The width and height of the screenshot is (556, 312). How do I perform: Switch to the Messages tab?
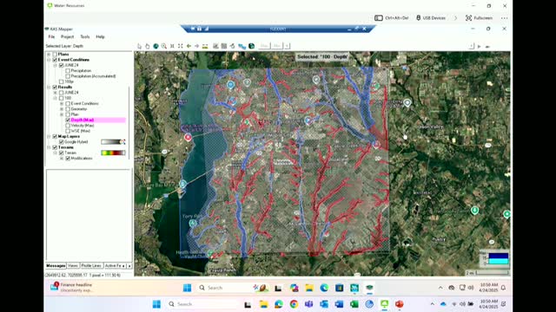(56, 266)
